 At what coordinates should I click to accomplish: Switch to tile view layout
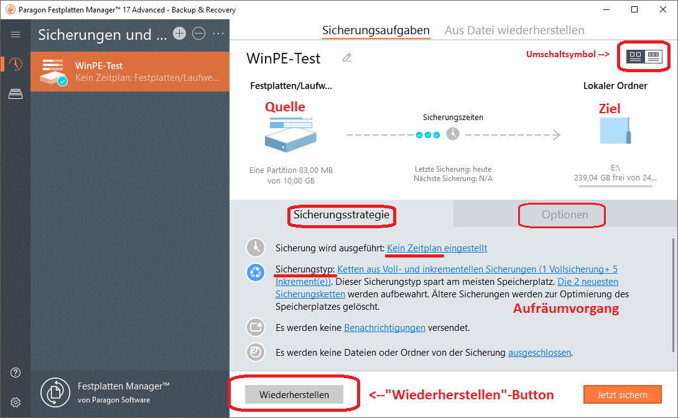point(635,56)
